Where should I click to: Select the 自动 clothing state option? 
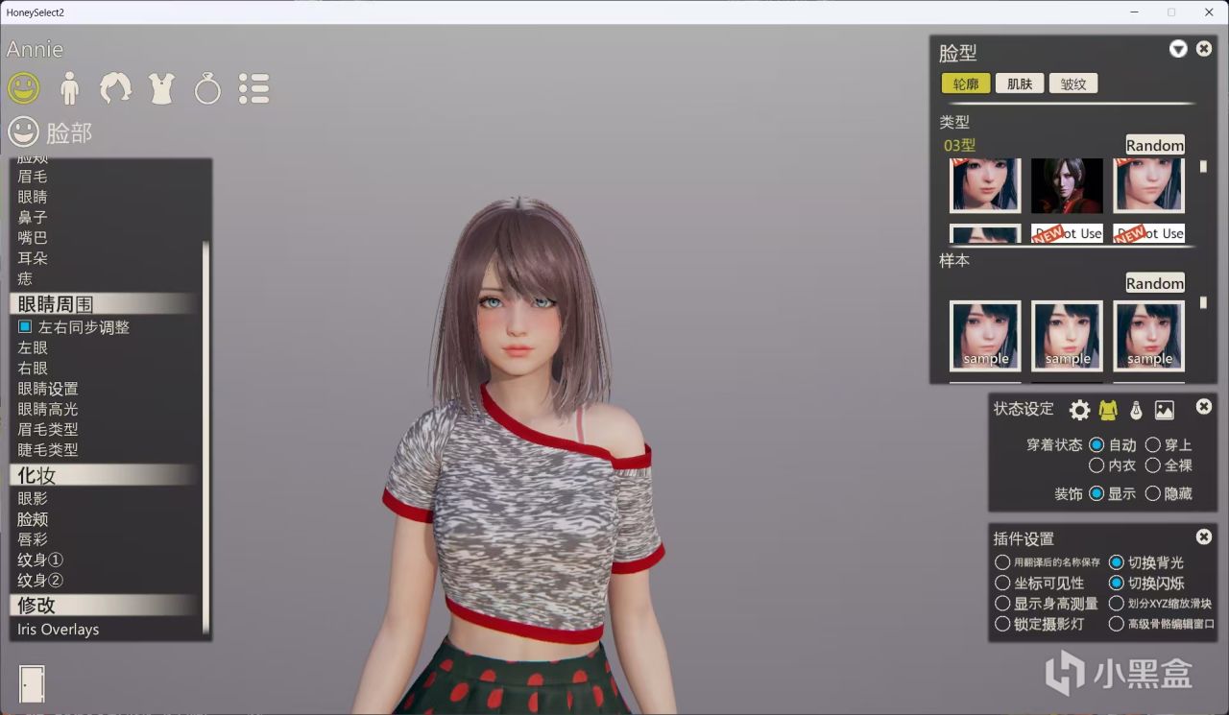[x=1096, y=445]
